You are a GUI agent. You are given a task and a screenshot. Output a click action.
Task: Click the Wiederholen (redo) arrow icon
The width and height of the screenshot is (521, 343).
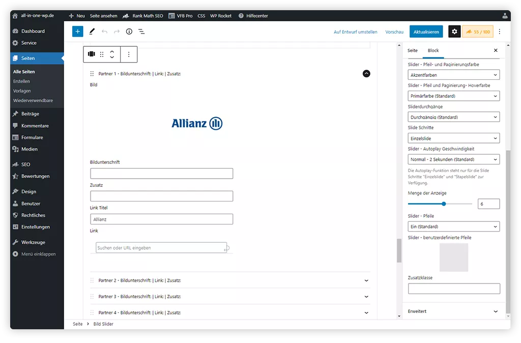[x=116, y=32]
